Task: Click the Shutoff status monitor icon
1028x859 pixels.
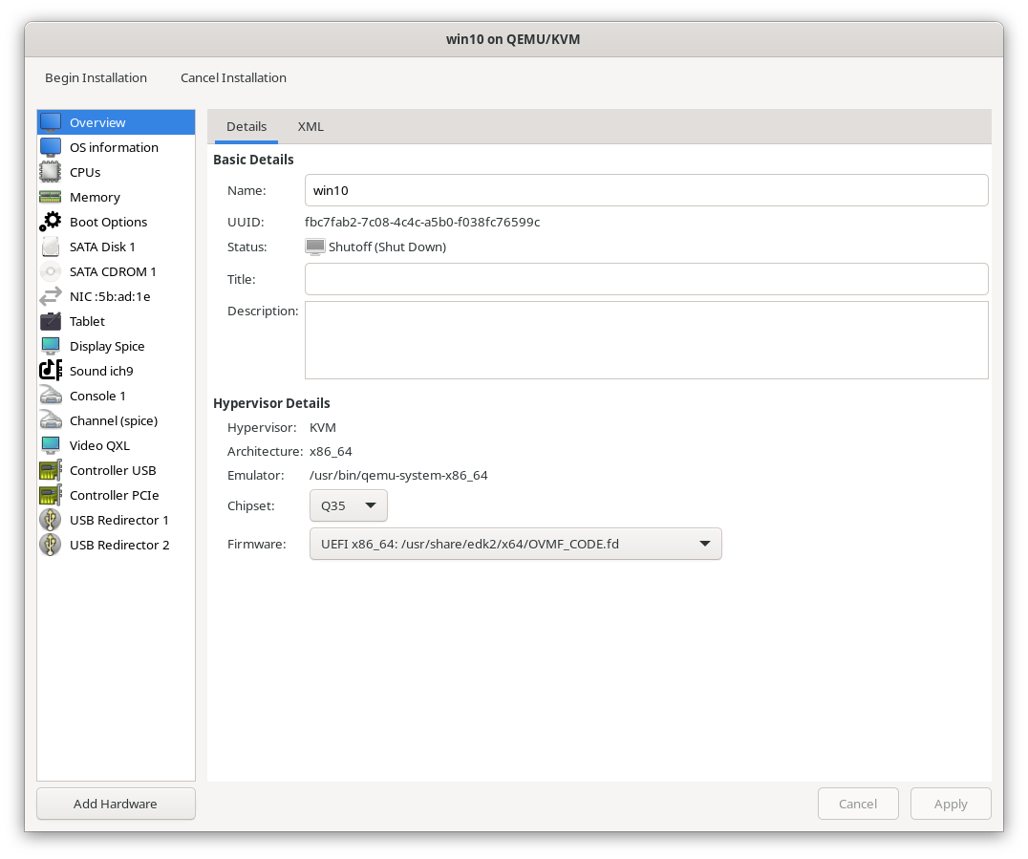Action: pyautogui.click(x=315, y=247)
